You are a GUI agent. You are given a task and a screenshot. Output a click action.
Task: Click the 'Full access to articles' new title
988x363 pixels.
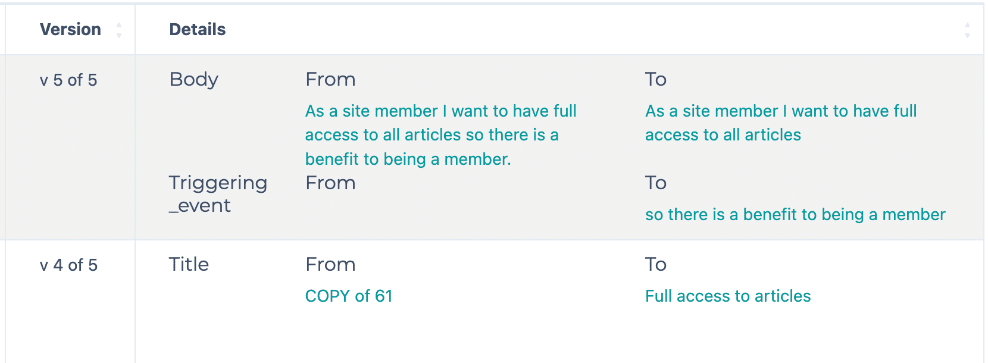(x=728, y=296)
